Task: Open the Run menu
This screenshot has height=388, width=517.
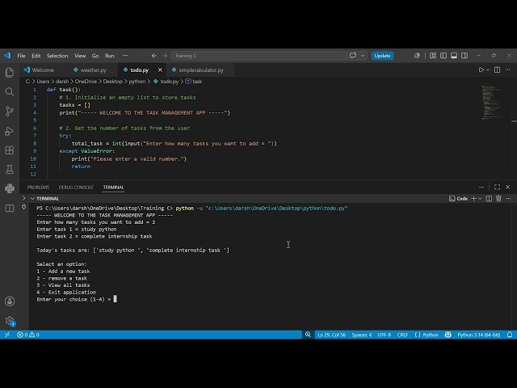Action: [x=110, y=56]
